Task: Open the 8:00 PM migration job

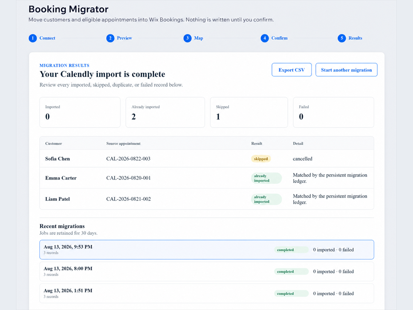Action: 207,271
